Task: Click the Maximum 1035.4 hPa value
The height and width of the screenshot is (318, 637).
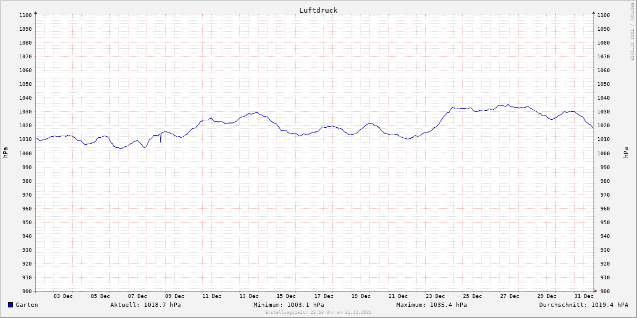Action: tap(432, 305)
